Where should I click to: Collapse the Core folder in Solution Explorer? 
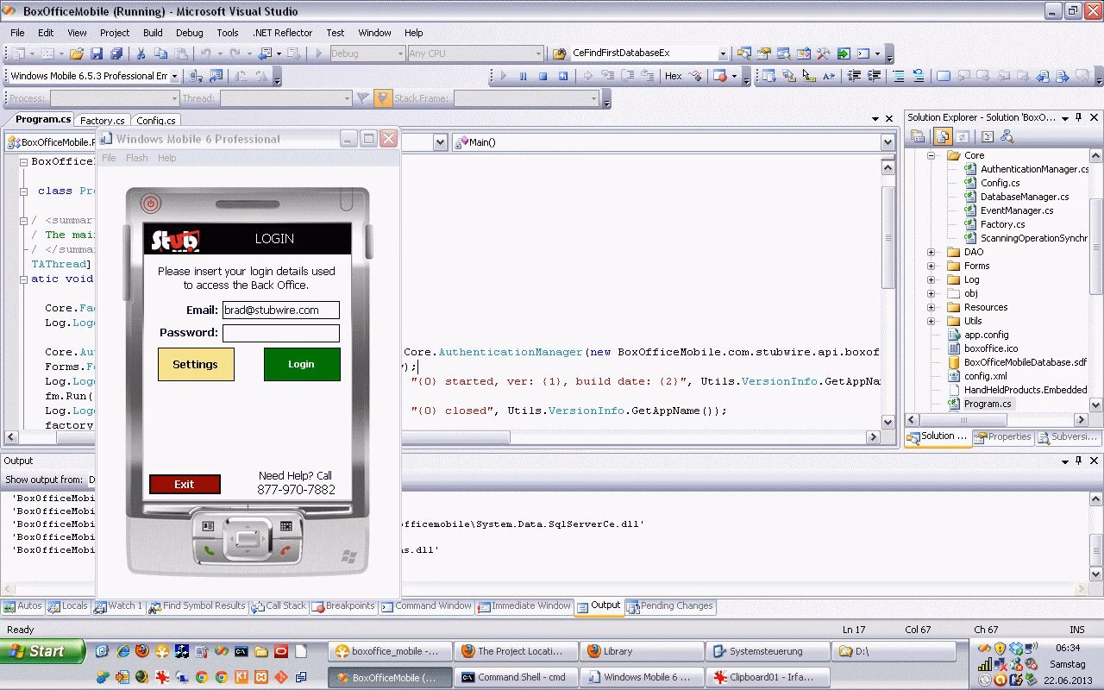pyautogui.click(x=931, y=155)
